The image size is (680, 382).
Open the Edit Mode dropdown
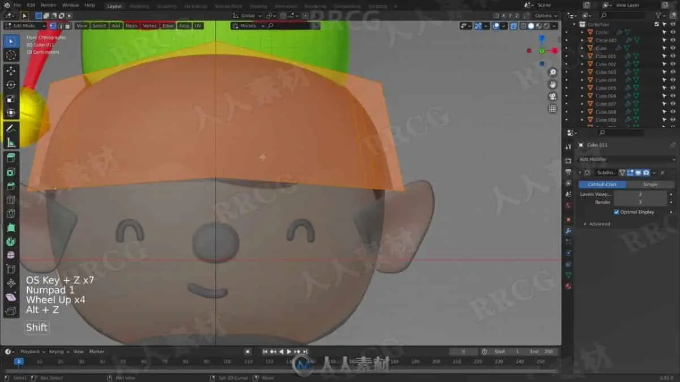pos(25,26)
